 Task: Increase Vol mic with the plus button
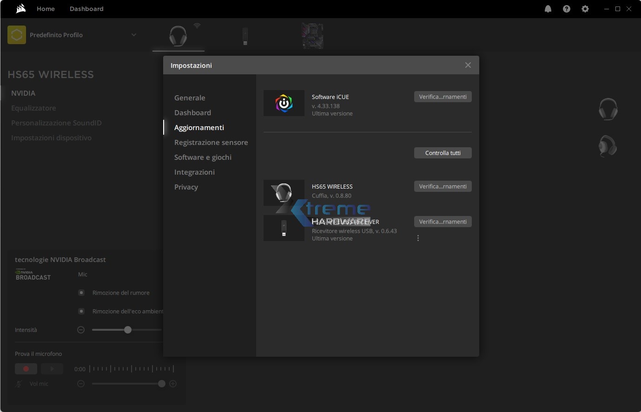coord(173,384)
